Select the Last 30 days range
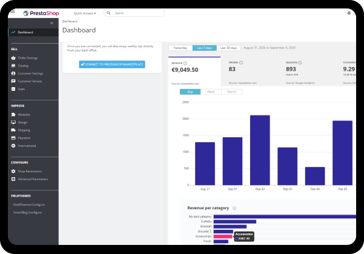 [x=229, y=47]
